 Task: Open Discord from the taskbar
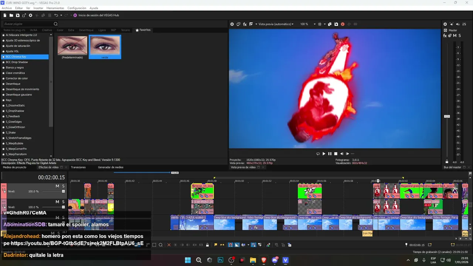click(x=275, y=260)
